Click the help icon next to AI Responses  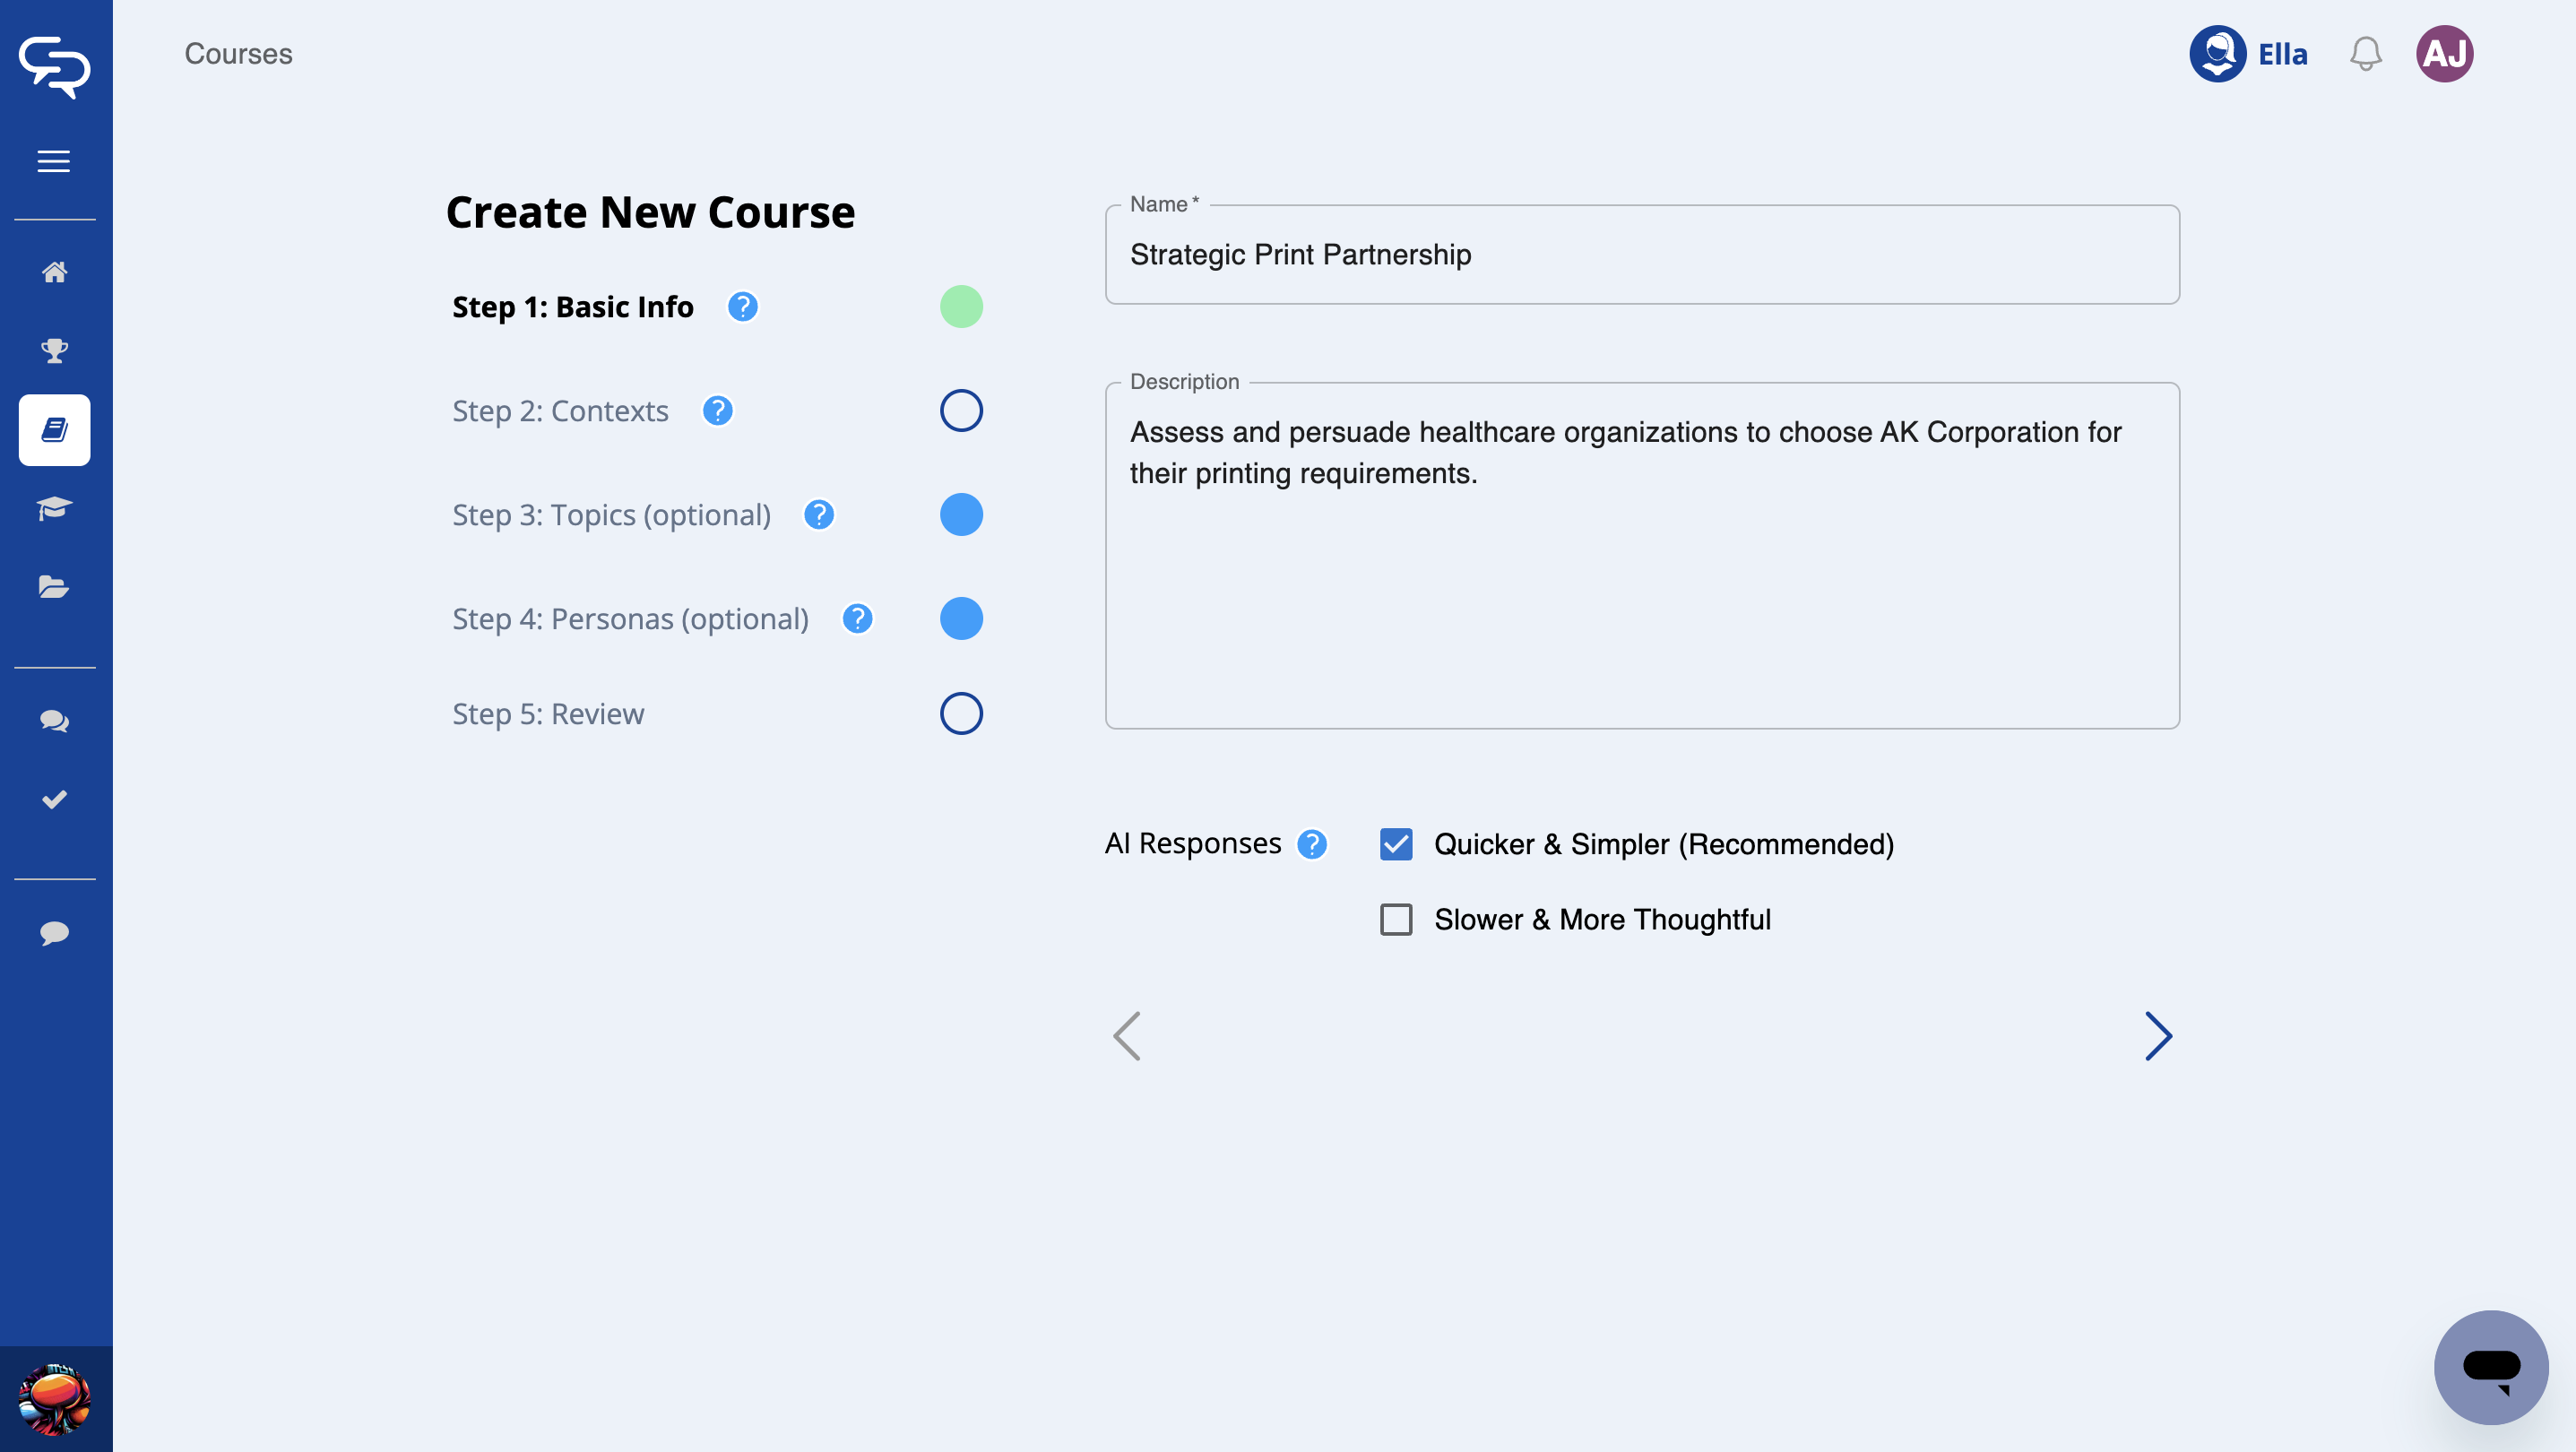pyautogui.click(x=1311, y=845)
